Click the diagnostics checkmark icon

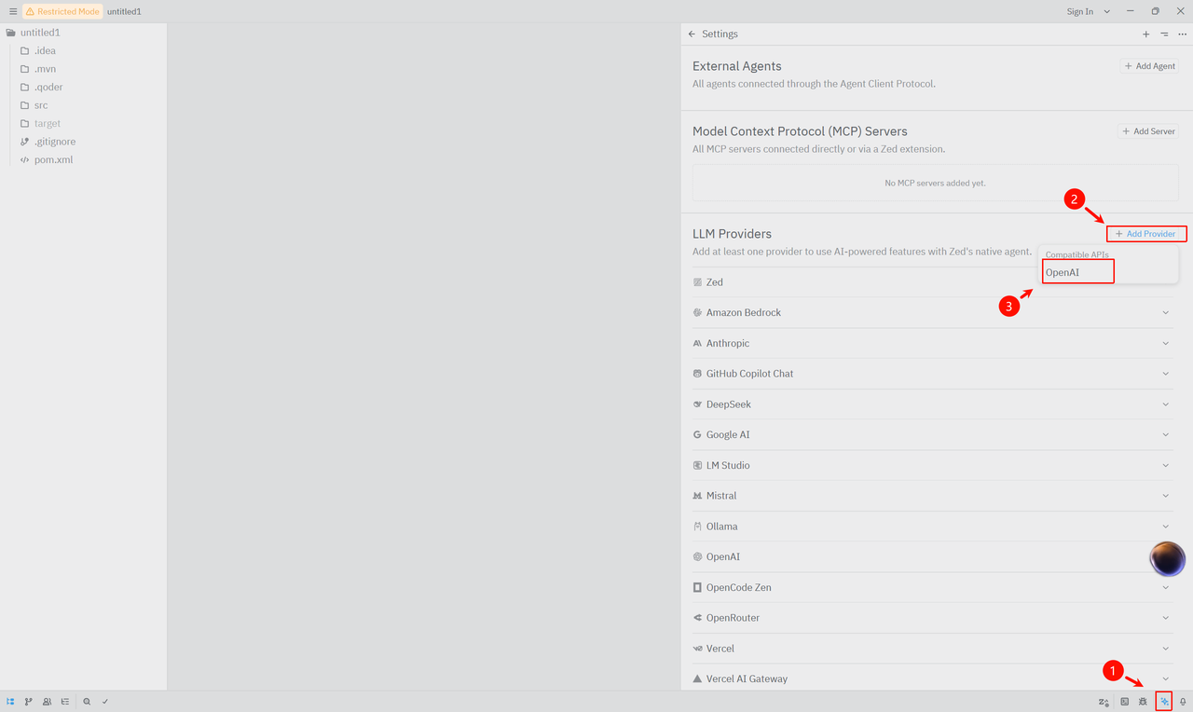(x=105, y=702)
